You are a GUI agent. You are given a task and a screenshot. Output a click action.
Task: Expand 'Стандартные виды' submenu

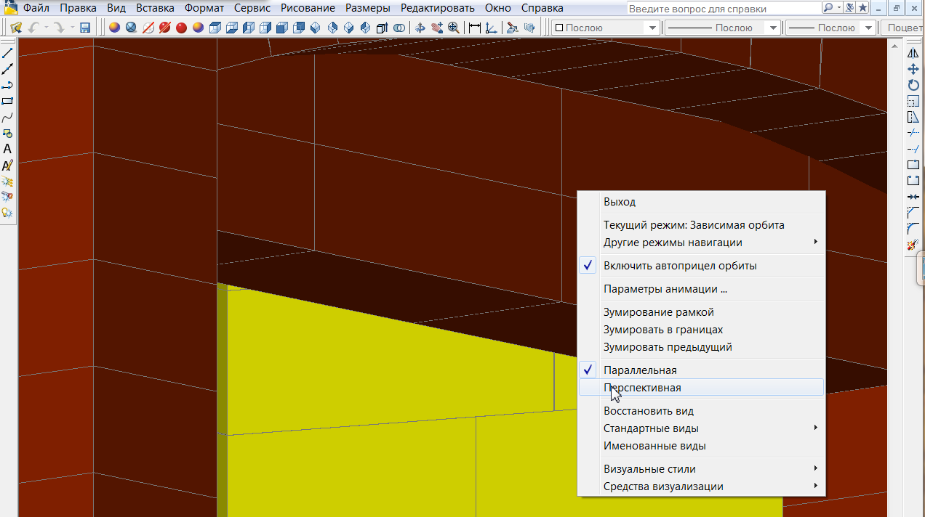651,428
